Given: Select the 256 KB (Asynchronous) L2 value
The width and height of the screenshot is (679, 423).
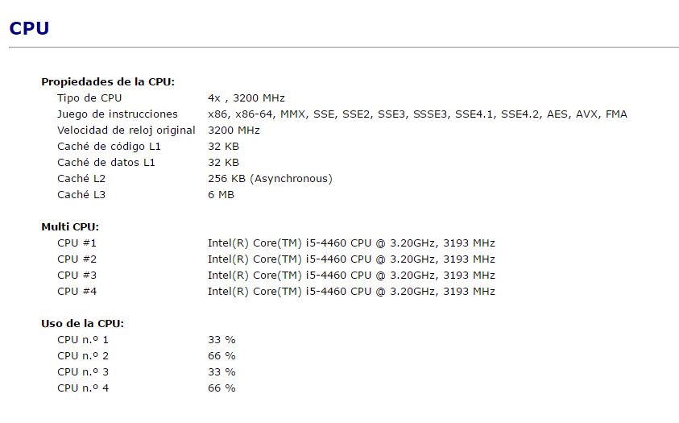Looking at the screenshot, I should pos(270,179).
